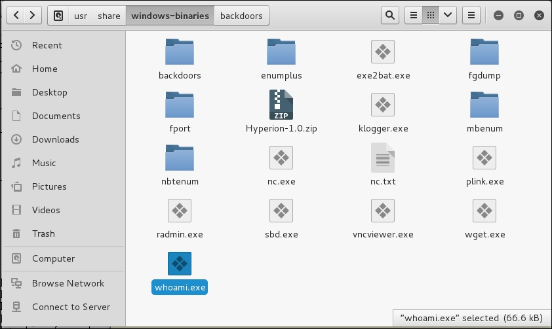Select the fport folder icon
The image size is (552, 329).
tap(180, 105)
